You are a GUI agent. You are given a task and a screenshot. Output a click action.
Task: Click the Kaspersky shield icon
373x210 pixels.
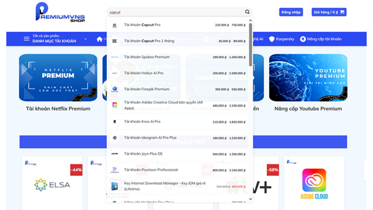(272, 39)
